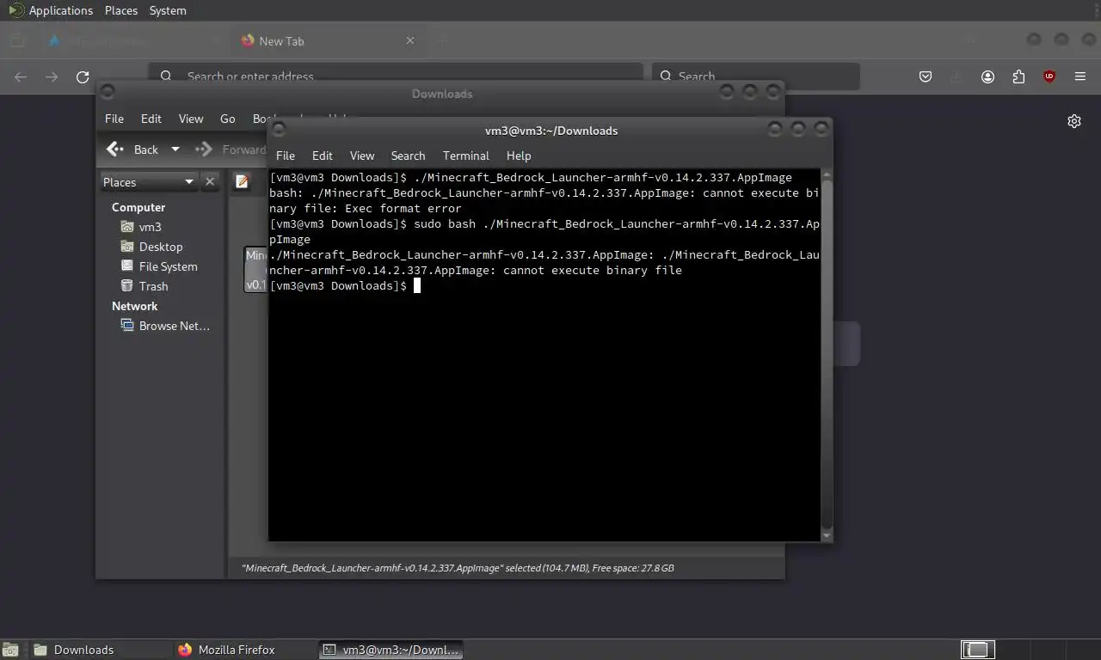Image resolution: width=1101 pixels, height=660 pixels.
Task: Open Places menu in top panel
Action: pos(121,10)
